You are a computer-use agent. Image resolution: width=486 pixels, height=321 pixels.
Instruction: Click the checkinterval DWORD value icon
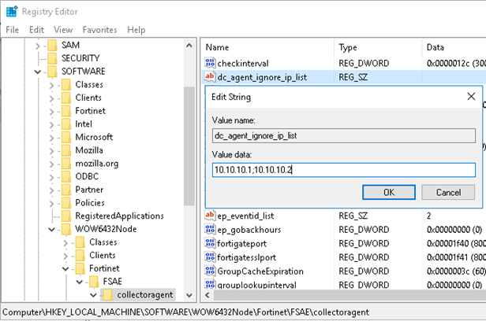(x=211, y=62)
